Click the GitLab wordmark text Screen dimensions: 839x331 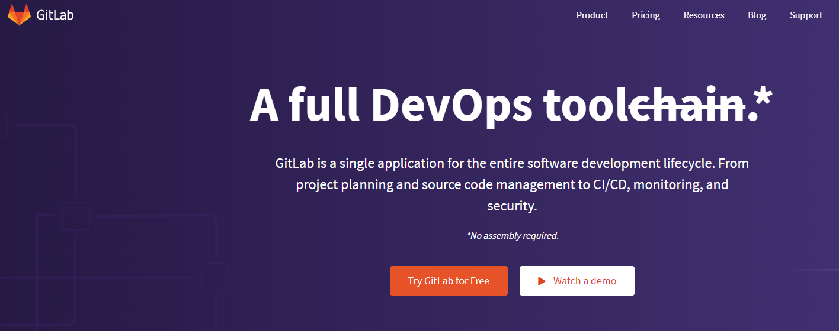pyautogui.click(x=55, y=15)
